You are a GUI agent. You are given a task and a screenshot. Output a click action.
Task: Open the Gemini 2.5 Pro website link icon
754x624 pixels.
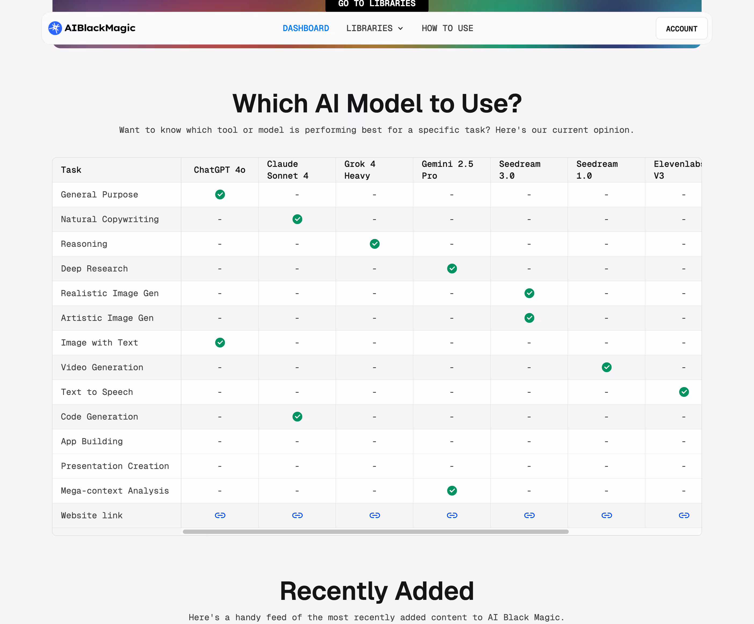[x=452, y=515]
